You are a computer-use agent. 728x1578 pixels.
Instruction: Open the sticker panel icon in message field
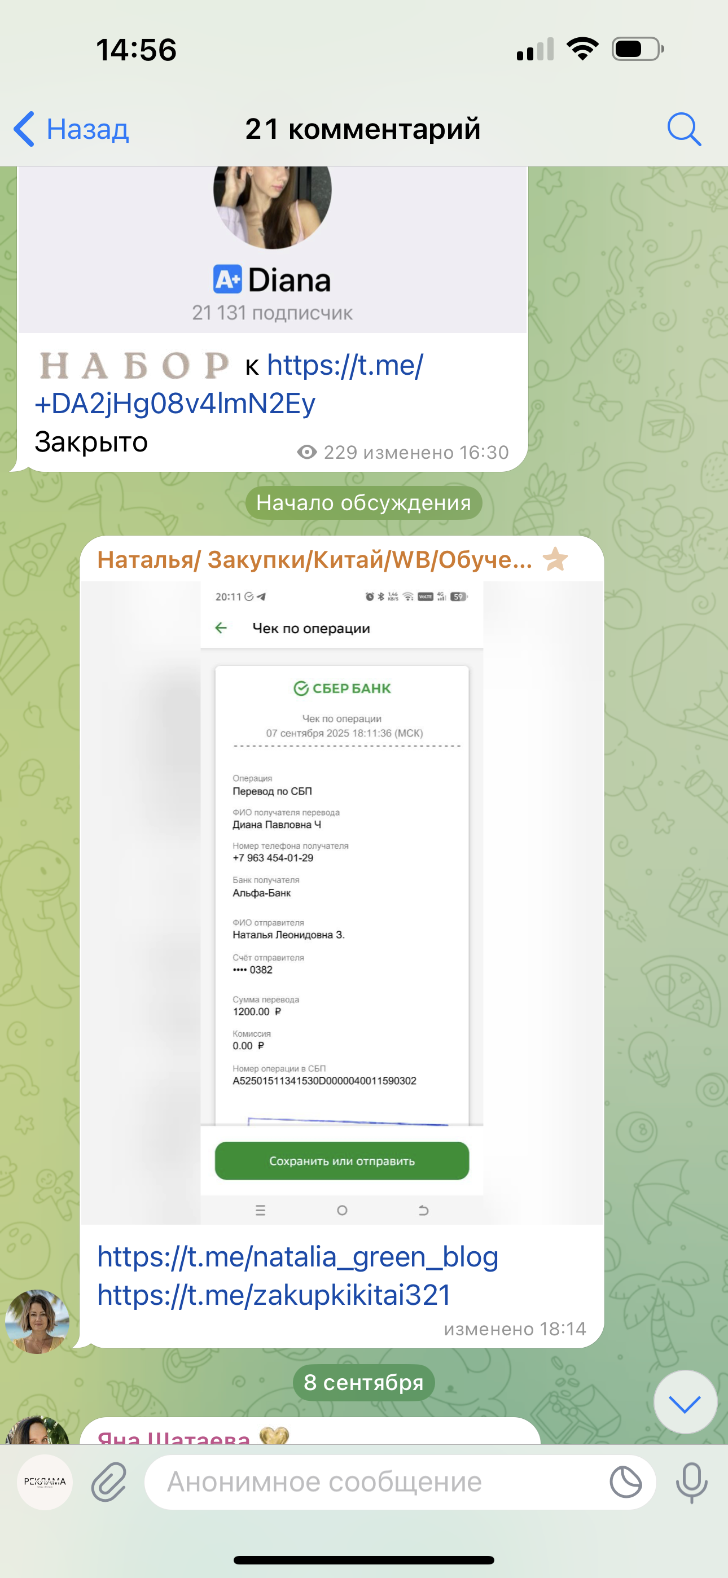click(x=626, y=1483)
